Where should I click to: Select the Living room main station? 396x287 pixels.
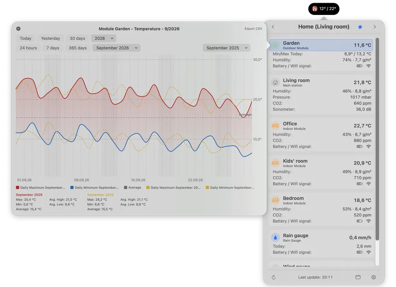click(x=321, y=83)
